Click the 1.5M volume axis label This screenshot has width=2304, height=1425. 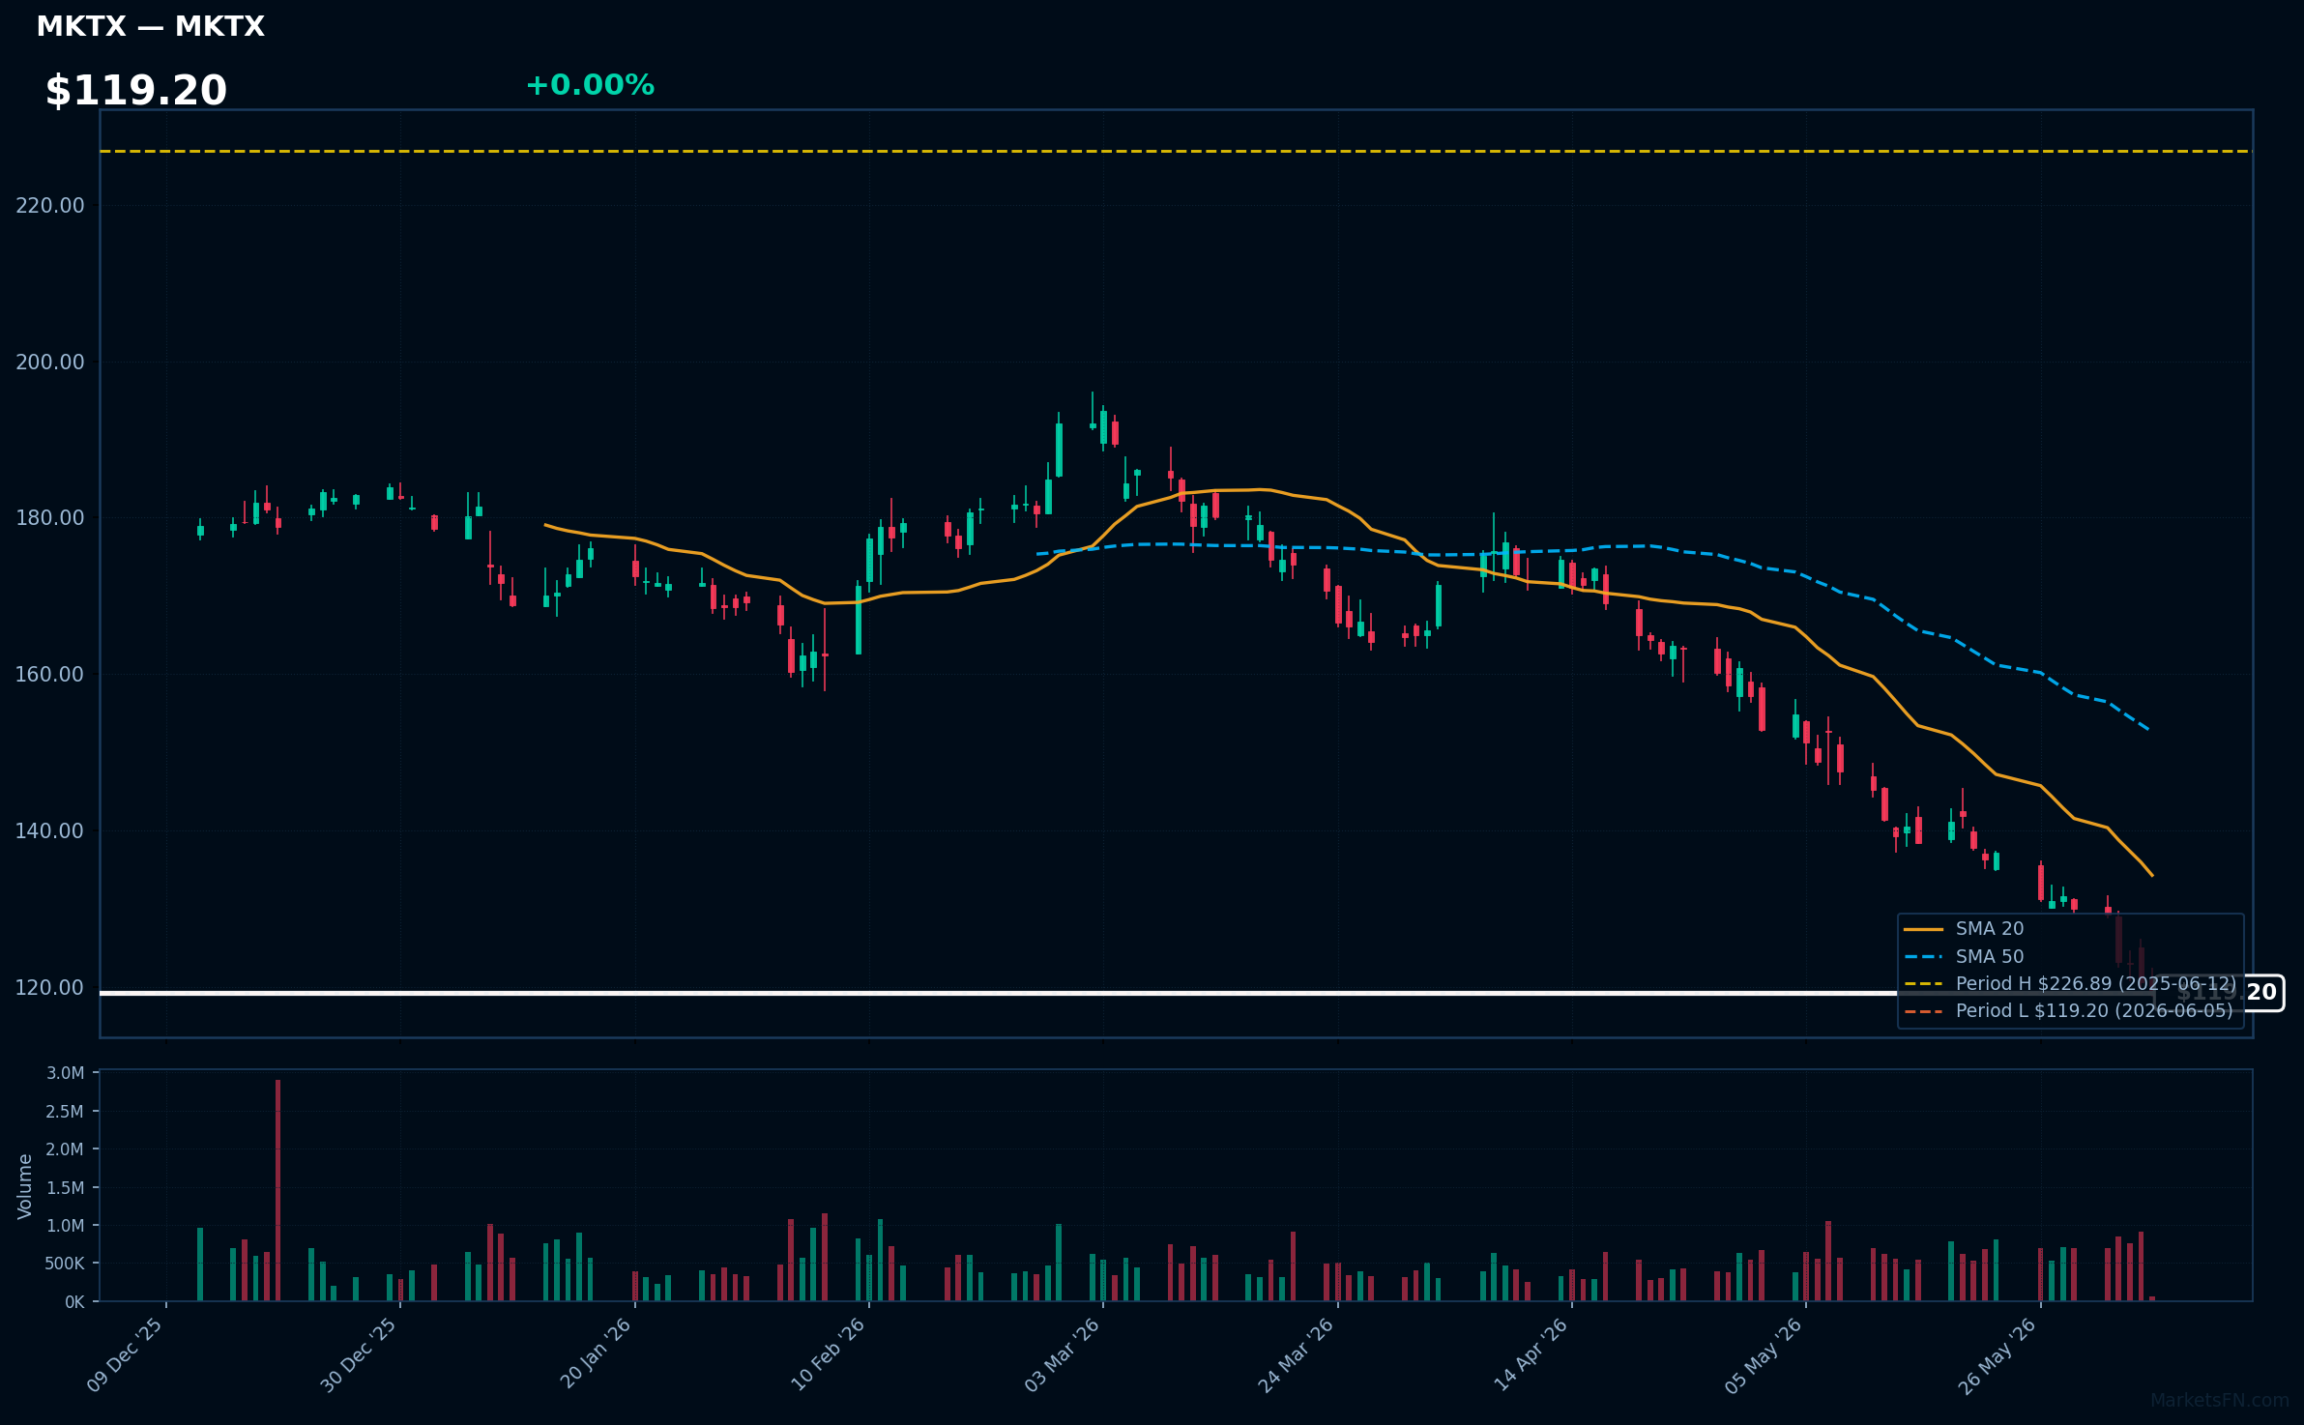tap(66, 1187)
